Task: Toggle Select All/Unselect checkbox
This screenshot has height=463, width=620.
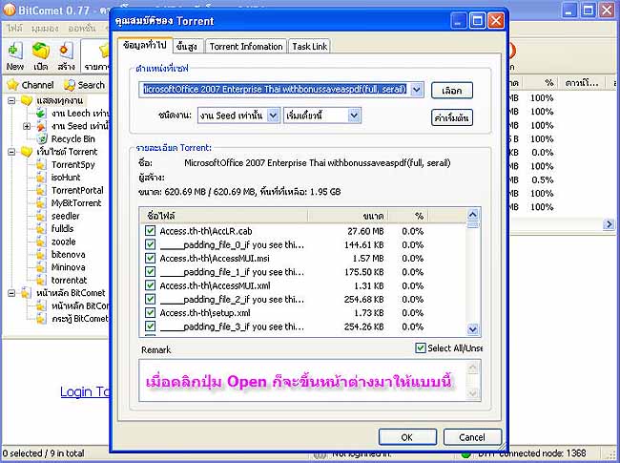Action: 421,347
